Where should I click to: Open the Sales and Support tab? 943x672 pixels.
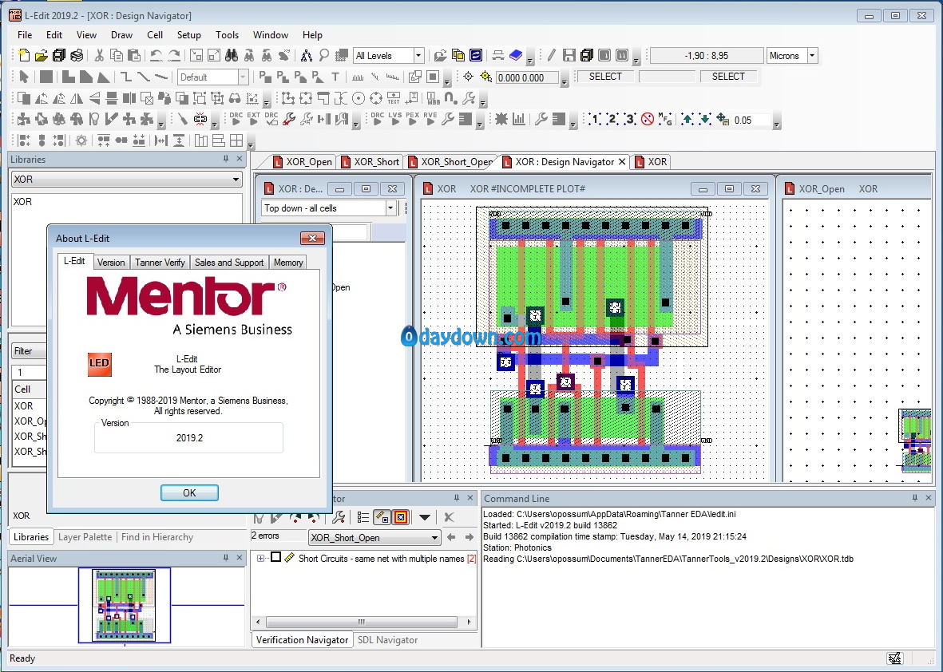click(x=228, y=262)
